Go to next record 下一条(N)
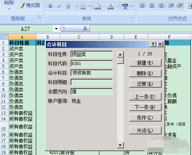 (145, 107)
